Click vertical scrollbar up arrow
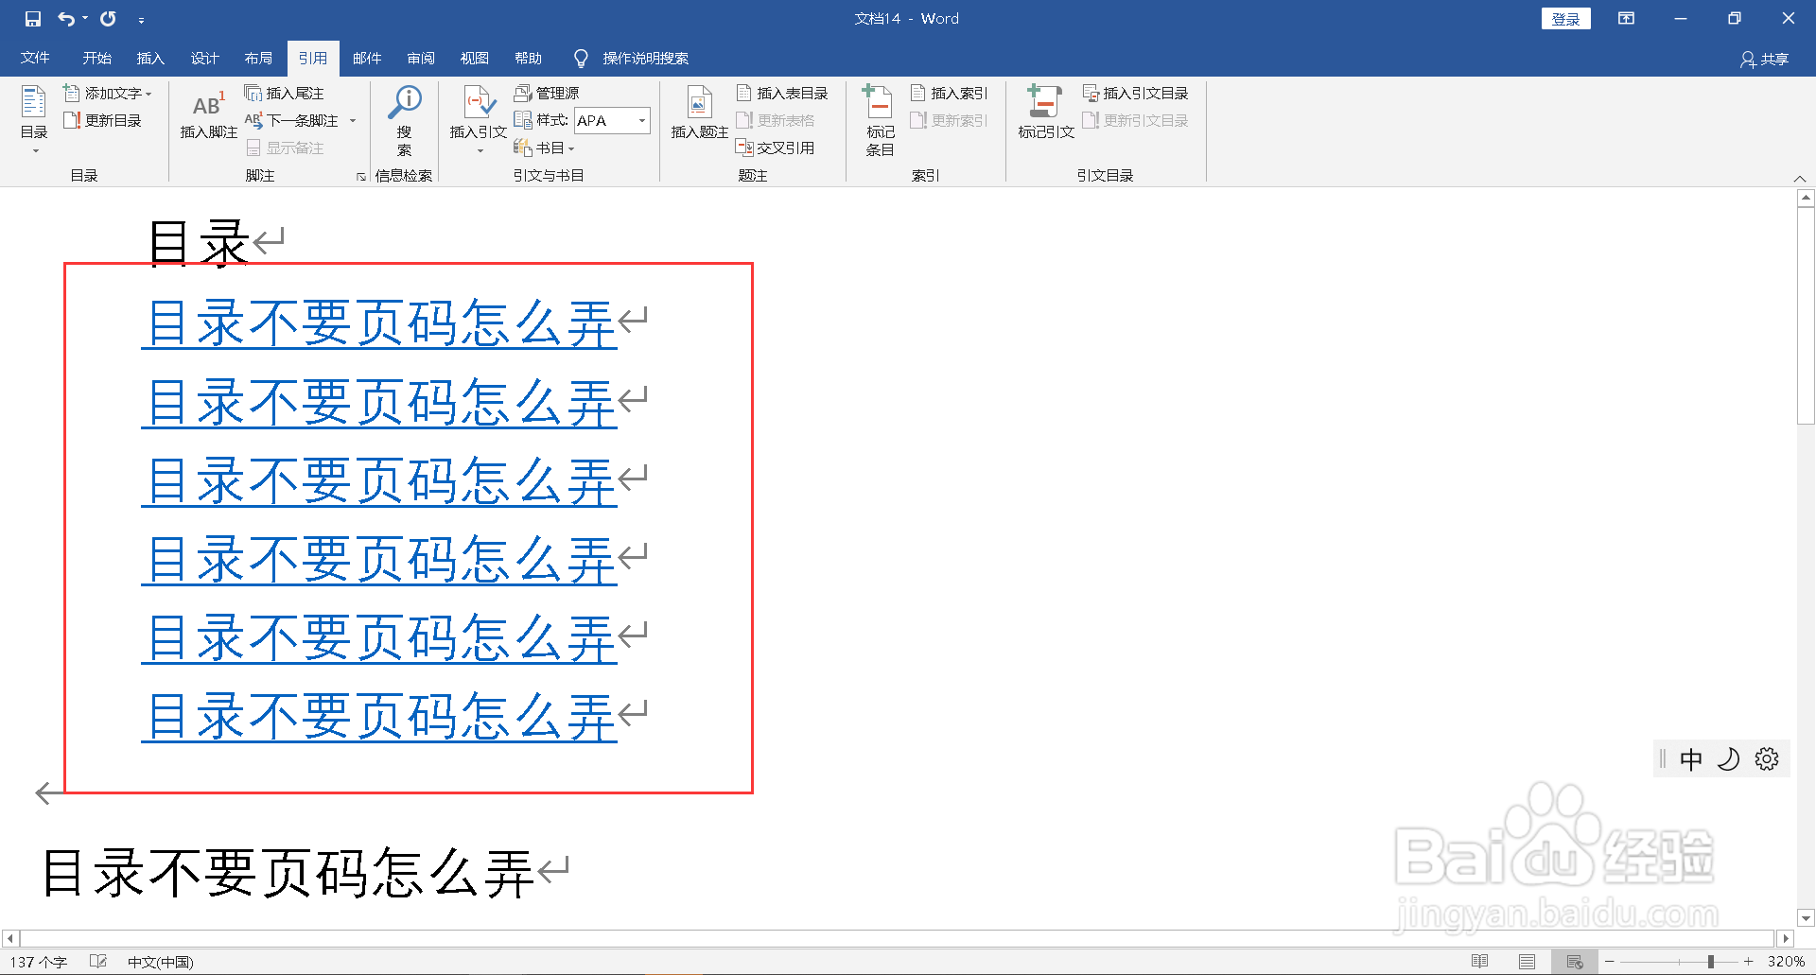This screenshot has width=1816, height=975. pos(1806,199)
